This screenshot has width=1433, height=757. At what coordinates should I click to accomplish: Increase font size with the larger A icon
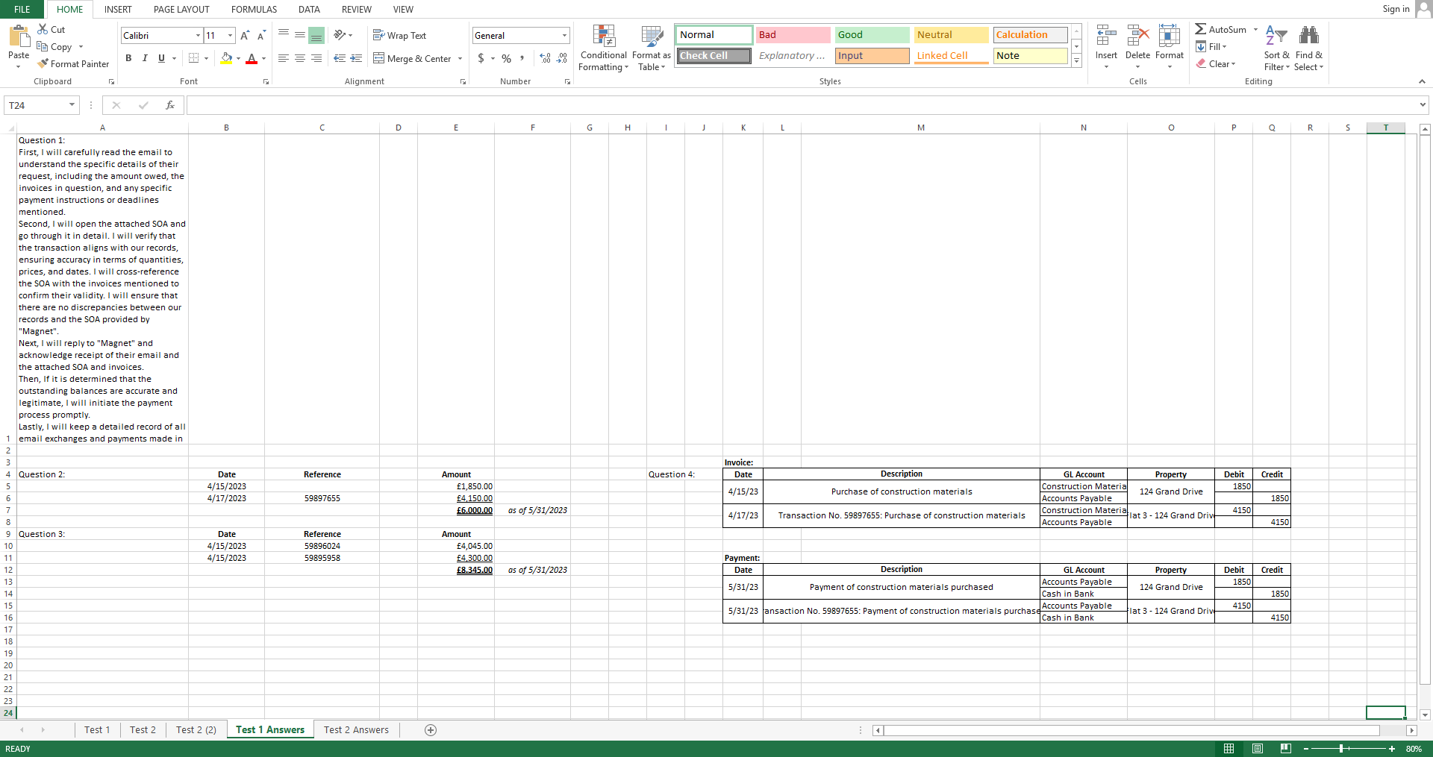click(x=245, y=35)
